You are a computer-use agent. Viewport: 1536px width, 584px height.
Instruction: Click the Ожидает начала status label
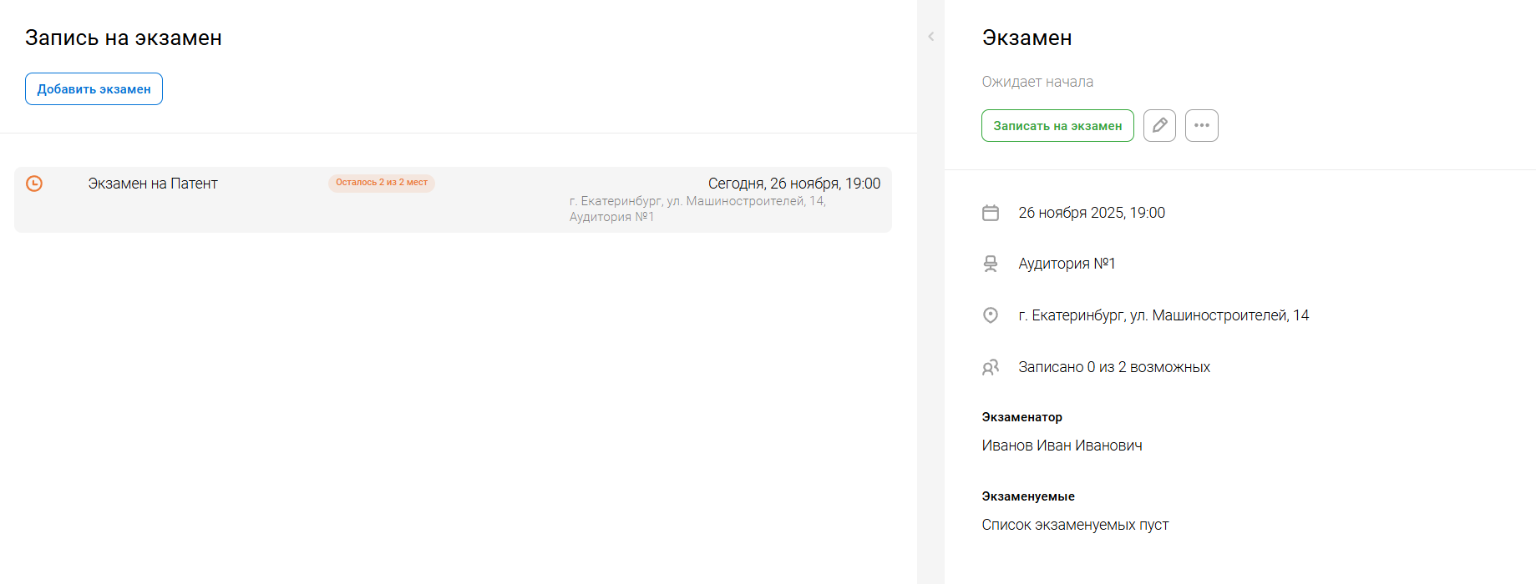pyautogui.click(x=1037, y=82)
